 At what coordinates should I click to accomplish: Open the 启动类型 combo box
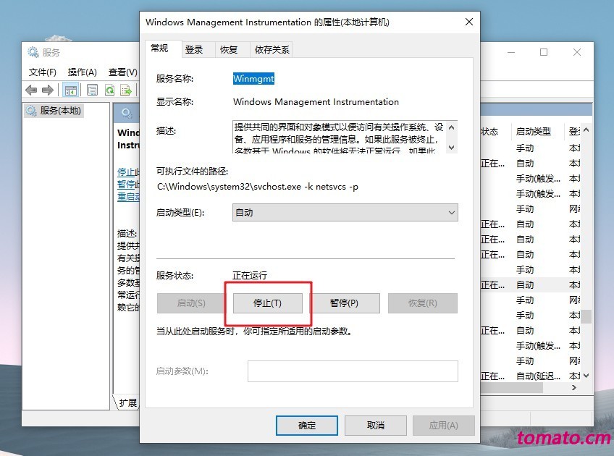[x=345, y=213]
